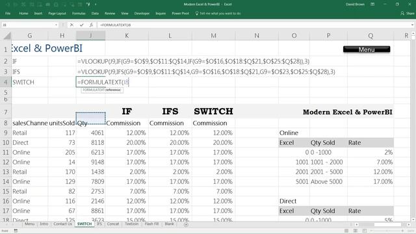Open the Formulas ribbon tab

(79, 13)
